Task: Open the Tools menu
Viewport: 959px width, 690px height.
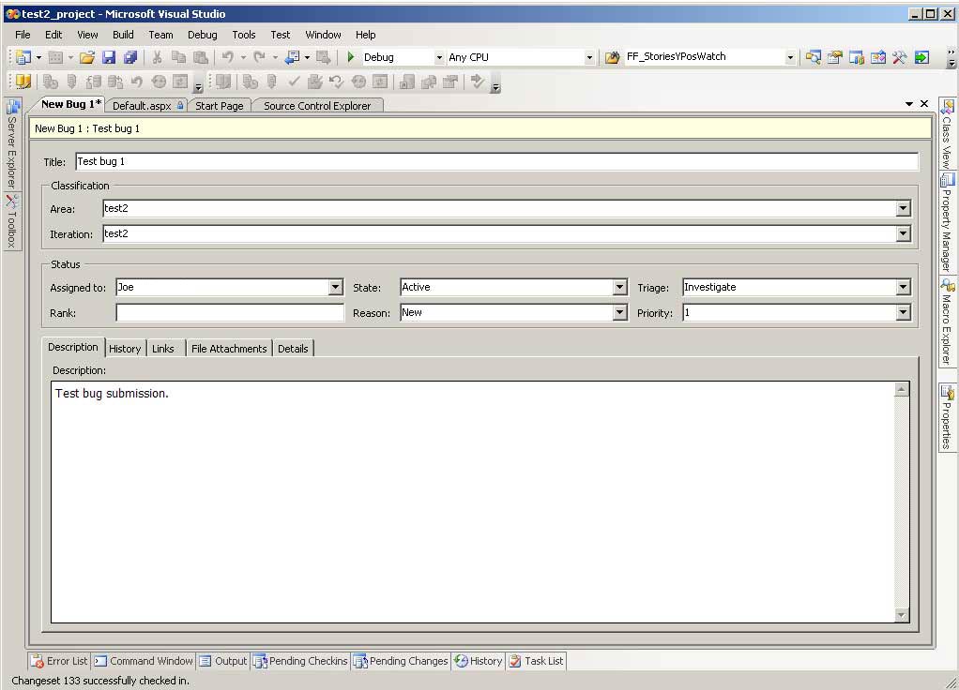Action: point(243,35)
